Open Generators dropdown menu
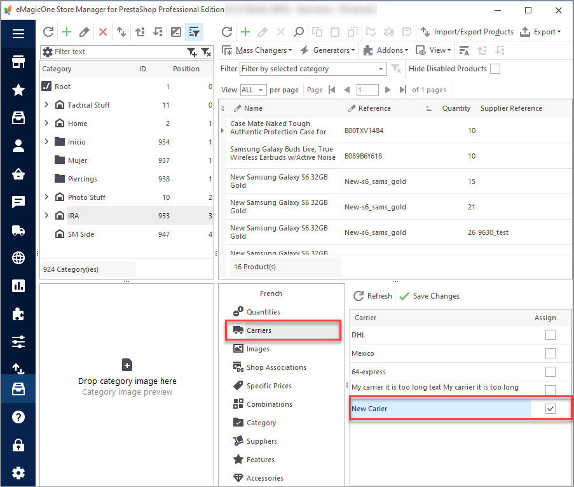 click(328, 50)
